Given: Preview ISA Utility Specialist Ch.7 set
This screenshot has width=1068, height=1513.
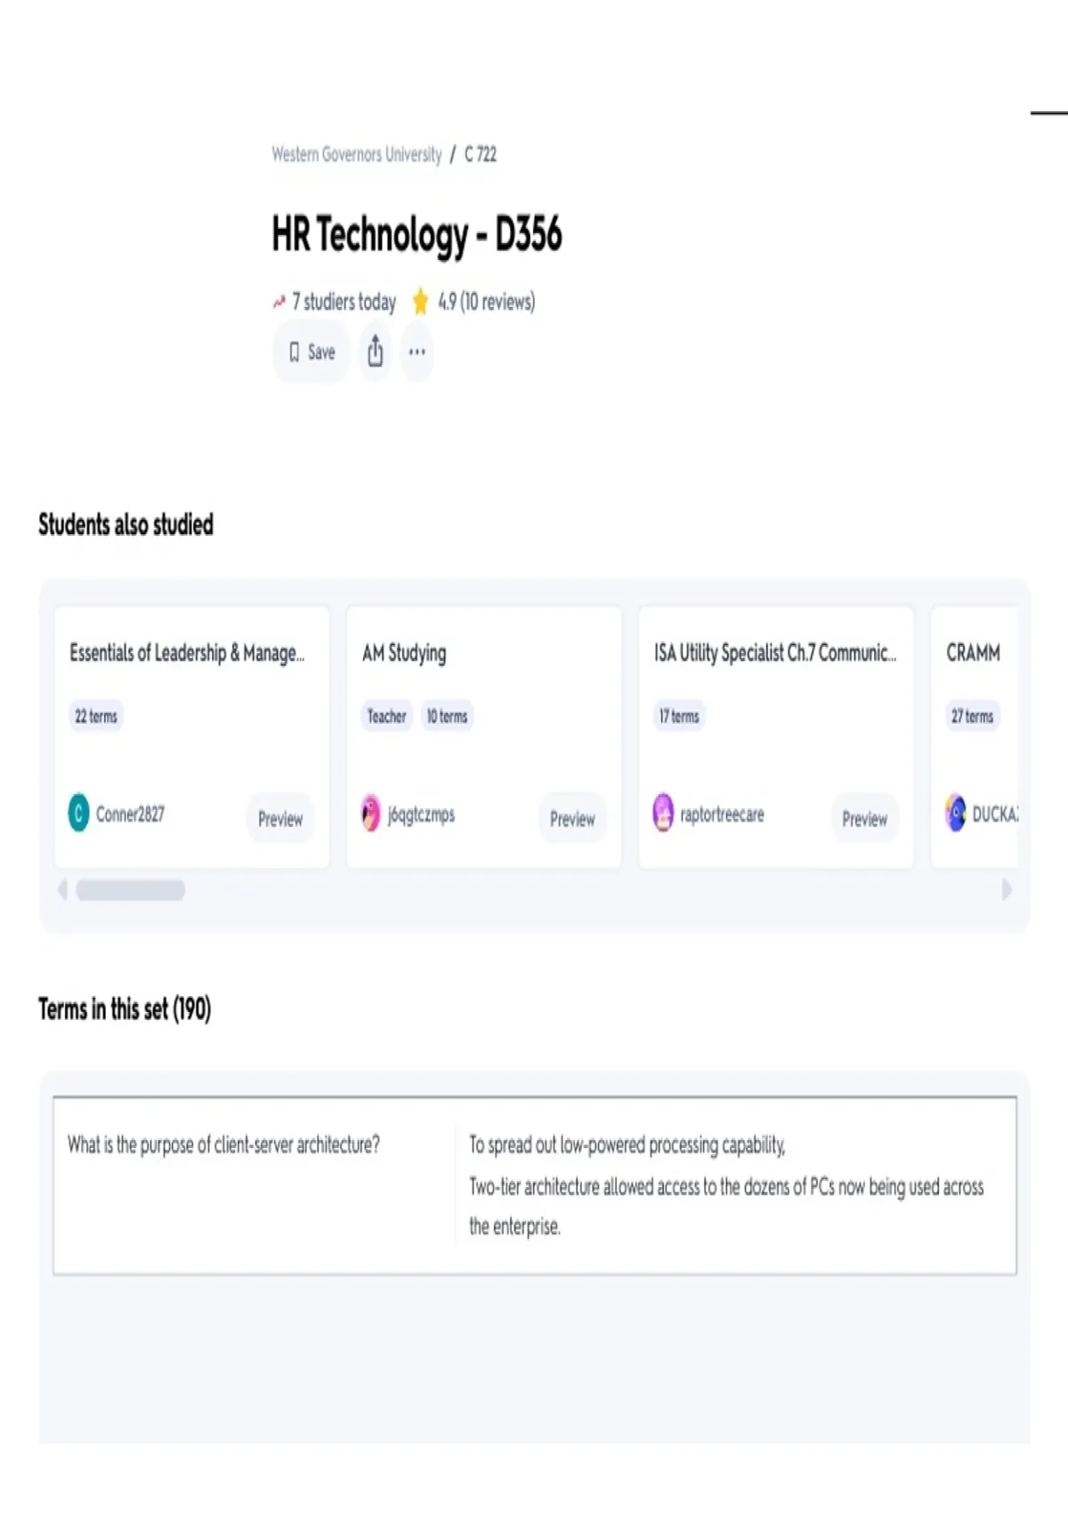Looking at the screenshot, I should [864, 818].
